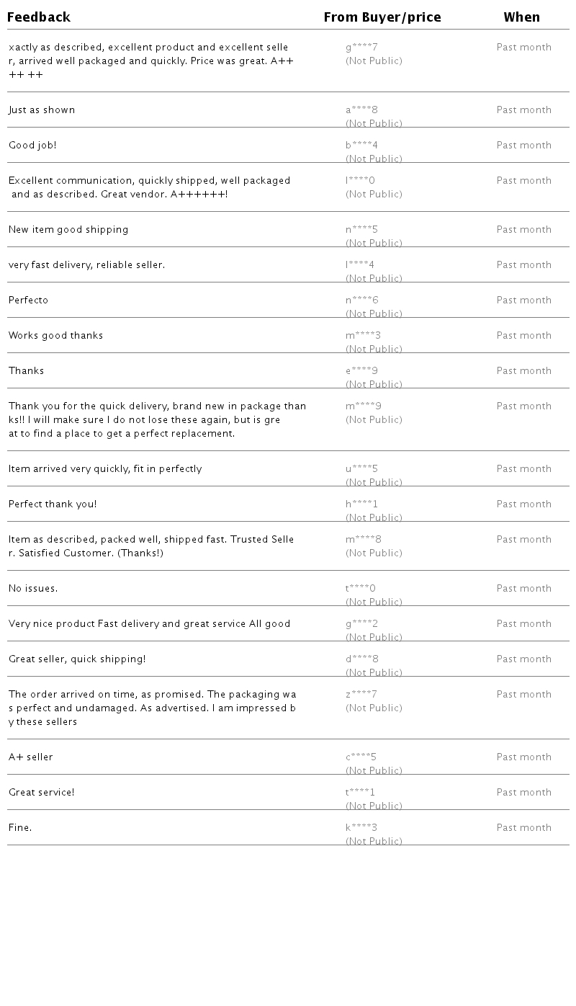
Task: Open buyer g****7 profile link
Action: [x=361, y=48]
